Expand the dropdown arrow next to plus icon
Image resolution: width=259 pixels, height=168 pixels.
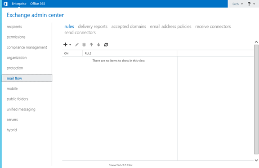tap(70, 45)
